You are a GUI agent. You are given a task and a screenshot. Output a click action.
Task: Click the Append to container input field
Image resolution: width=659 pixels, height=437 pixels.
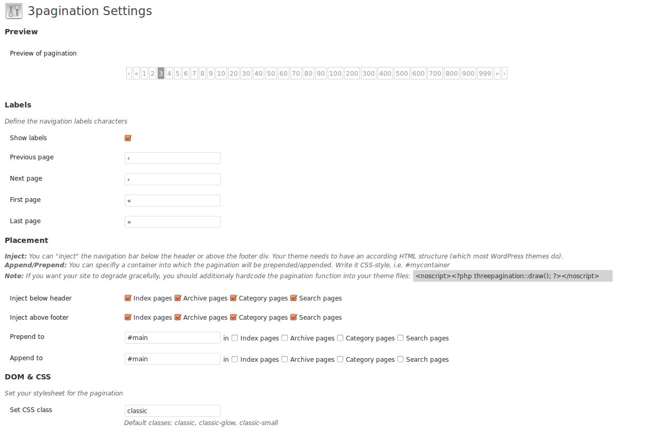click(172, 359)
